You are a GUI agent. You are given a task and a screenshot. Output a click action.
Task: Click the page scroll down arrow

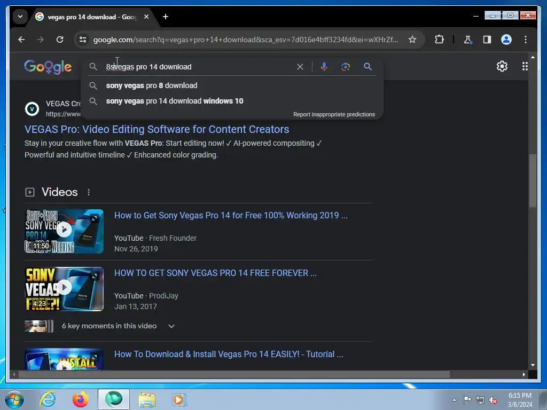[x=533, y=365]
